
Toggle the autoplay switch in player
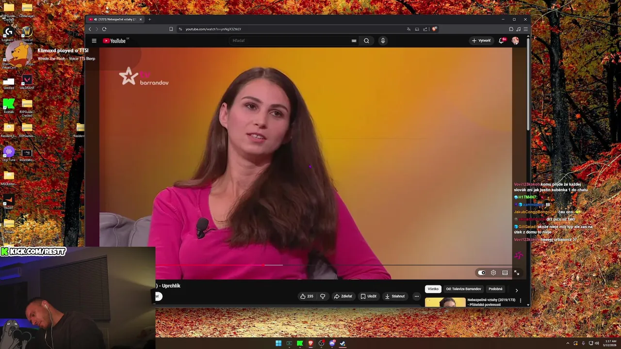click(x=482, y=273)
